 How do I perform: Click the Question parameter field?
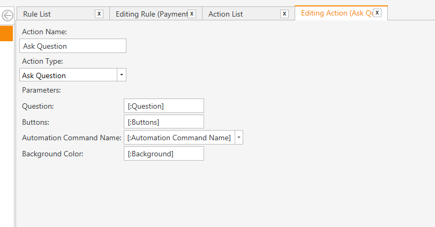click(x=164, y=105)
